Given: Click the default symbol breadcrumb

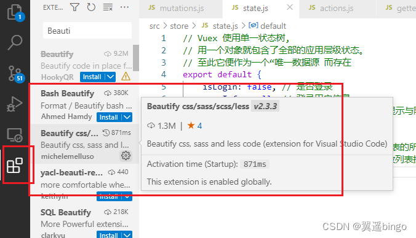Looking at the screenshot, I should pos(268,26).
